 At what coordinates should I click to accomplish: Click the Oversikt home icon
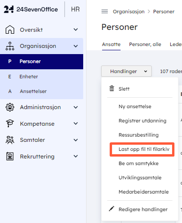coord(10,29)
